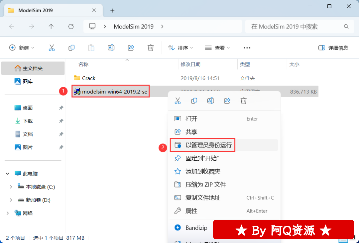Unpin 下载 via its pin icon
The width and height of the screenshot is (359, 243).
point(61,121)
